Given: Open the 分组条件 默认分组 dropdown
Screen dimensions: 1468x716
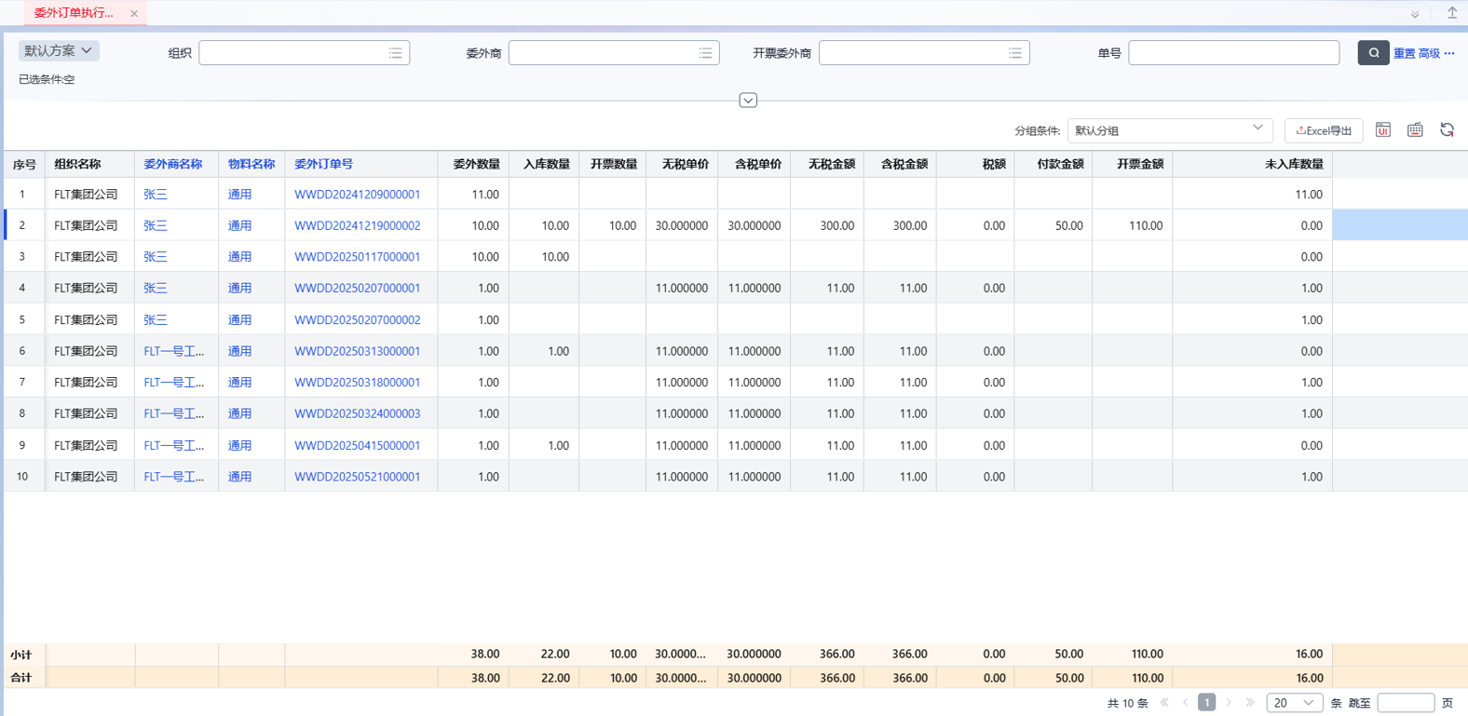Looking at the screenshot, I should pos(1170,130).
